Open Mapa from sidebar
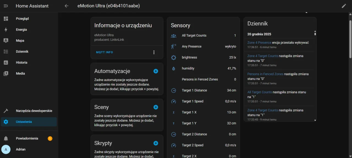This screenshot has width=352, height=158. tap(20, 41)
